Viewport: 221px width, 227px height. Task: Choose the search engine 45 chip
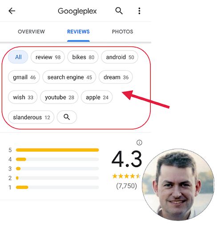point(69,77)
